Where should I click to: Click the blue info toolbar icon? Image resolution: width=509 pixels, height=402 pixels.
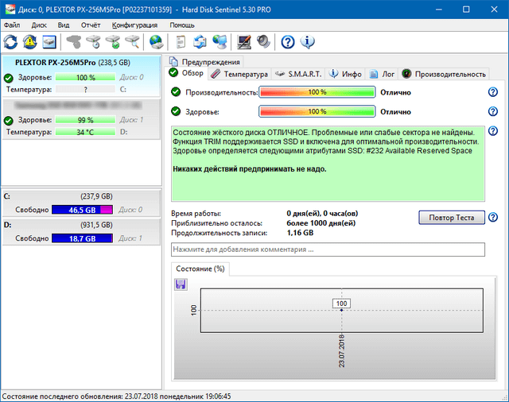click(307, 41)
